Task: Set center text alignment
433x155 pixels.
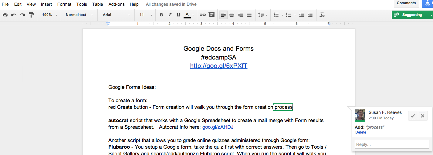Action: point(232,15)
